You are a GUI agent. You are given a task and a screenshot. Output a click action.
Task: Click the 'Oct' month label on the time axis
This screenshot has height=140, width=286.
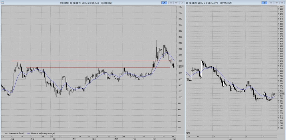click(54, 139)
